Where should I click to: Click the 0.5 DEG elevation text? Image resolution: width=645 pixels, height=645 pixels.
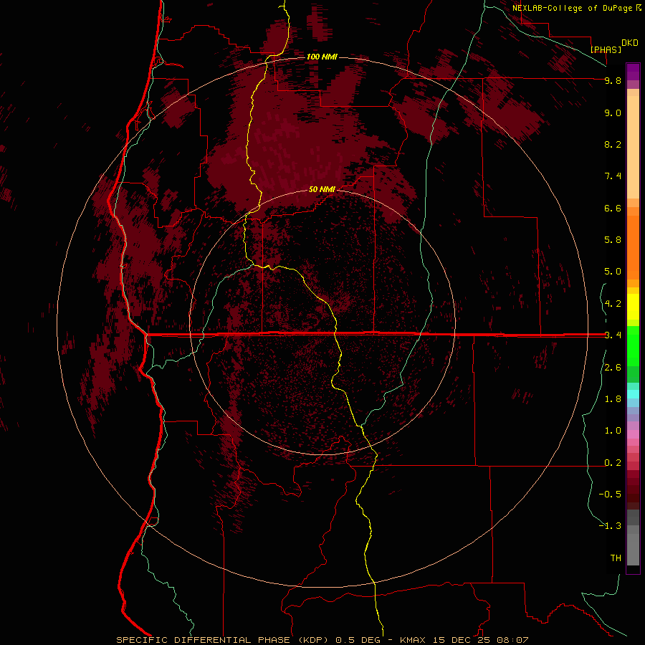coord(357,640)
